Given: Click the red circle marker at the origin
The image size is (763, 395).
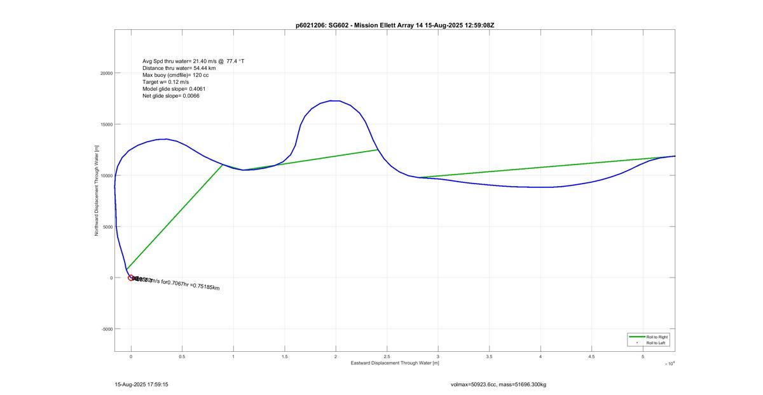Looking at the screenshot, I should pos(131,278).
